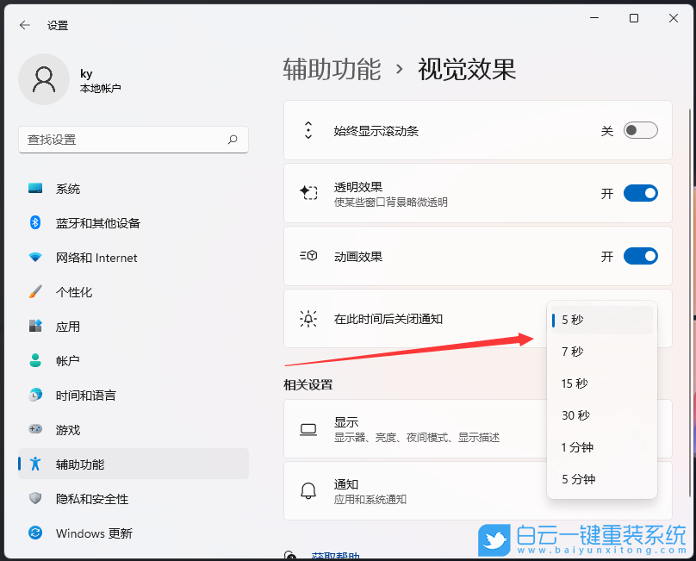Disable the 透明效果 switch
Viewport: 696px width, 561px height.
(x=640, y=193)
